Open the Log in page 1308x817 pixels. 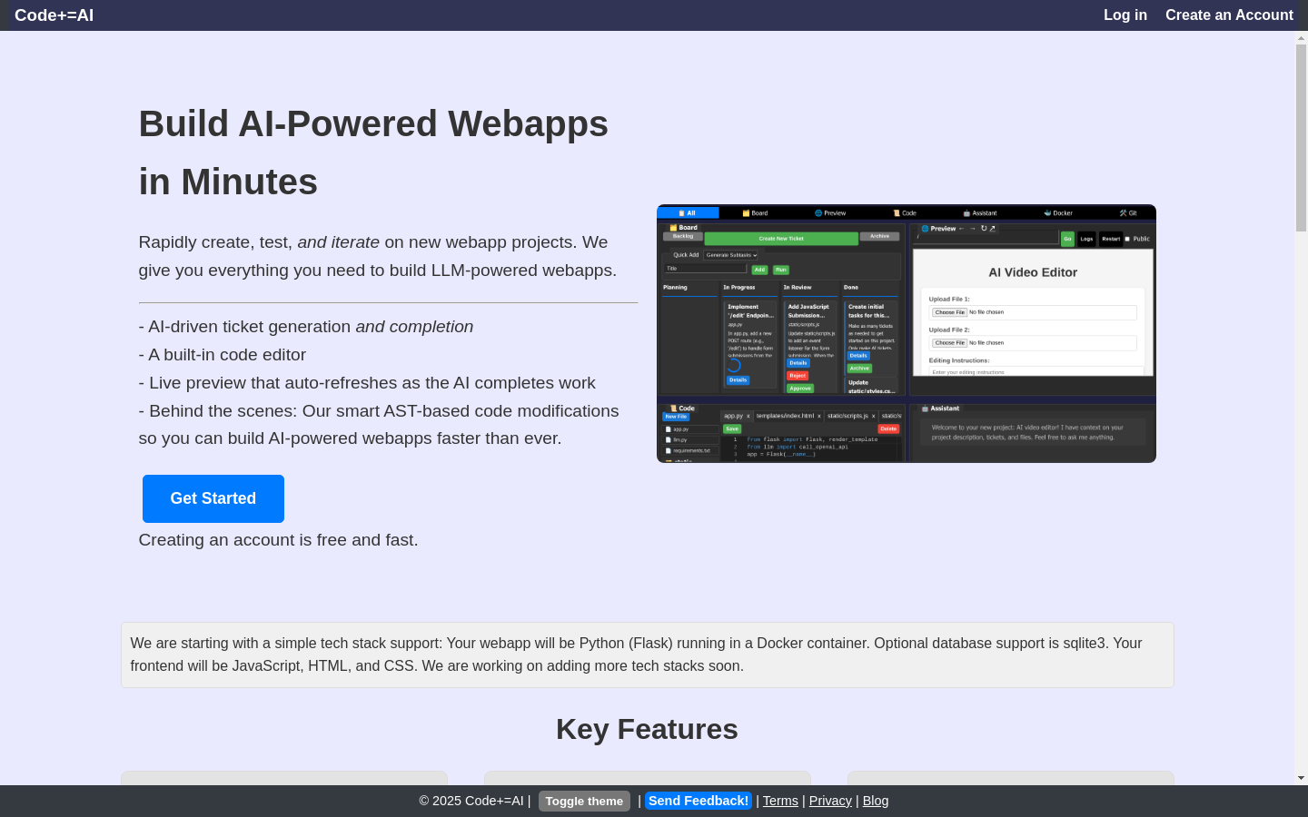(1125, 15)
